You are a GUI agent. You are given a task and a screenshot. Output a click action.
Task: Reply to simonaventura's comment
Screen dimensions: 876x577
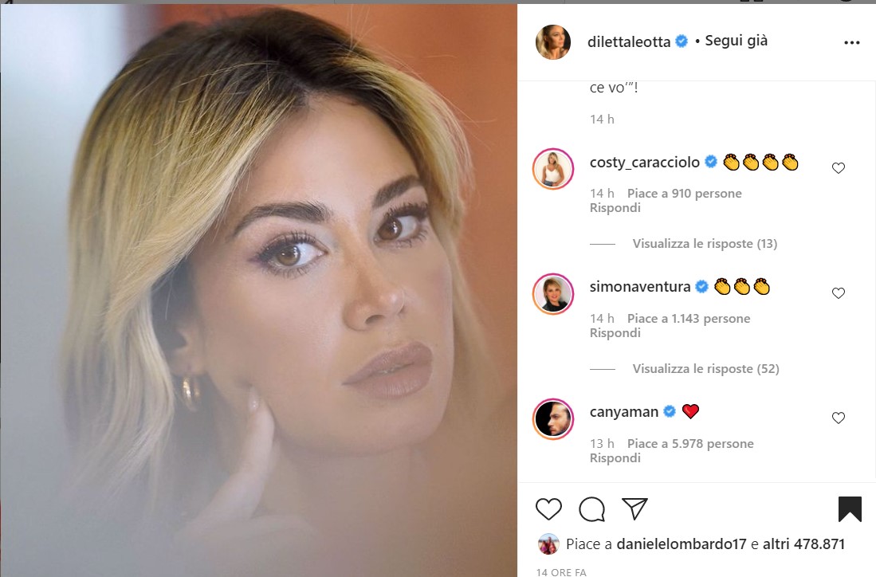pyautogui.click(x=615, y=333)
